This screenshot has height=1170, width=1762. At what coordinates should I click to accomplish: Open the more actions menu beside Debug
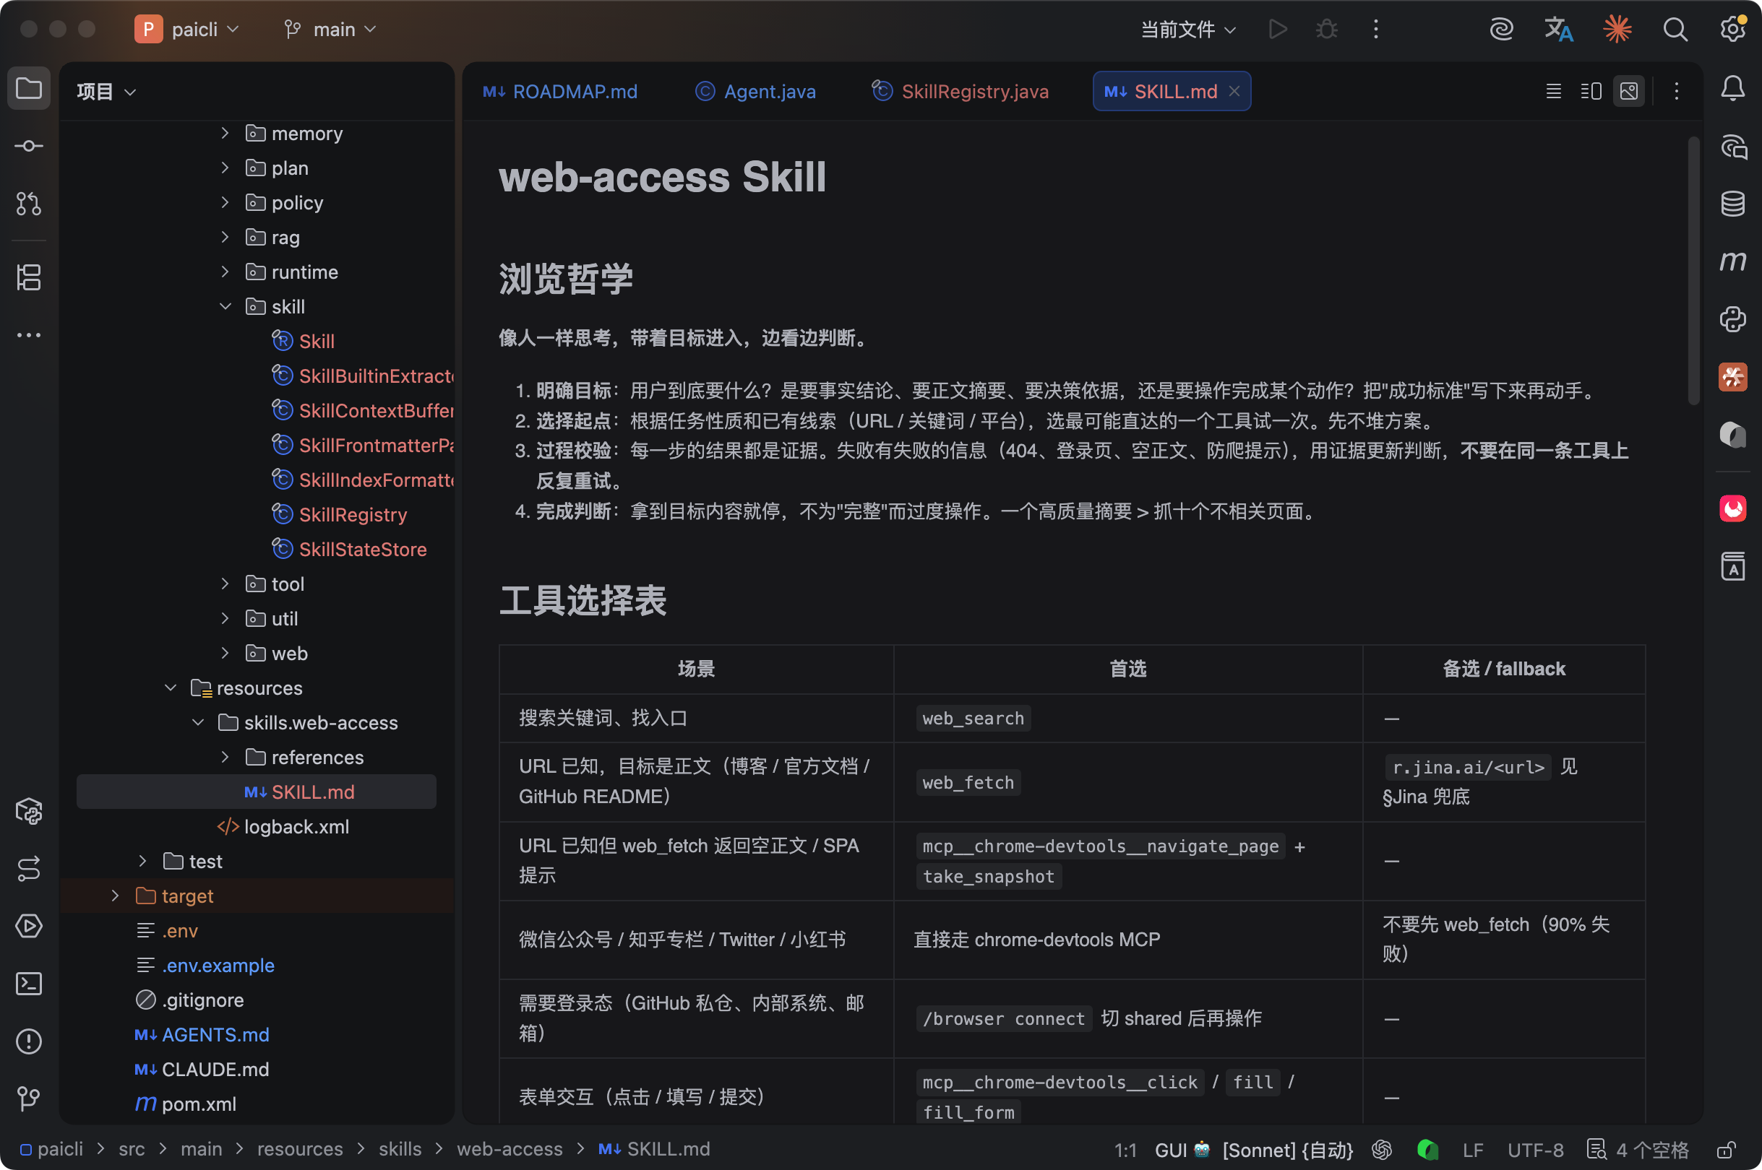click(1376, 29)
